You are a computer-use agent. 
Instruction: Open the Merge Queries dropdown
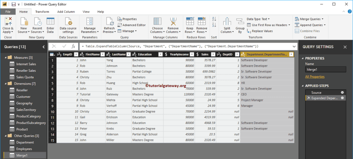pos(309,19)
